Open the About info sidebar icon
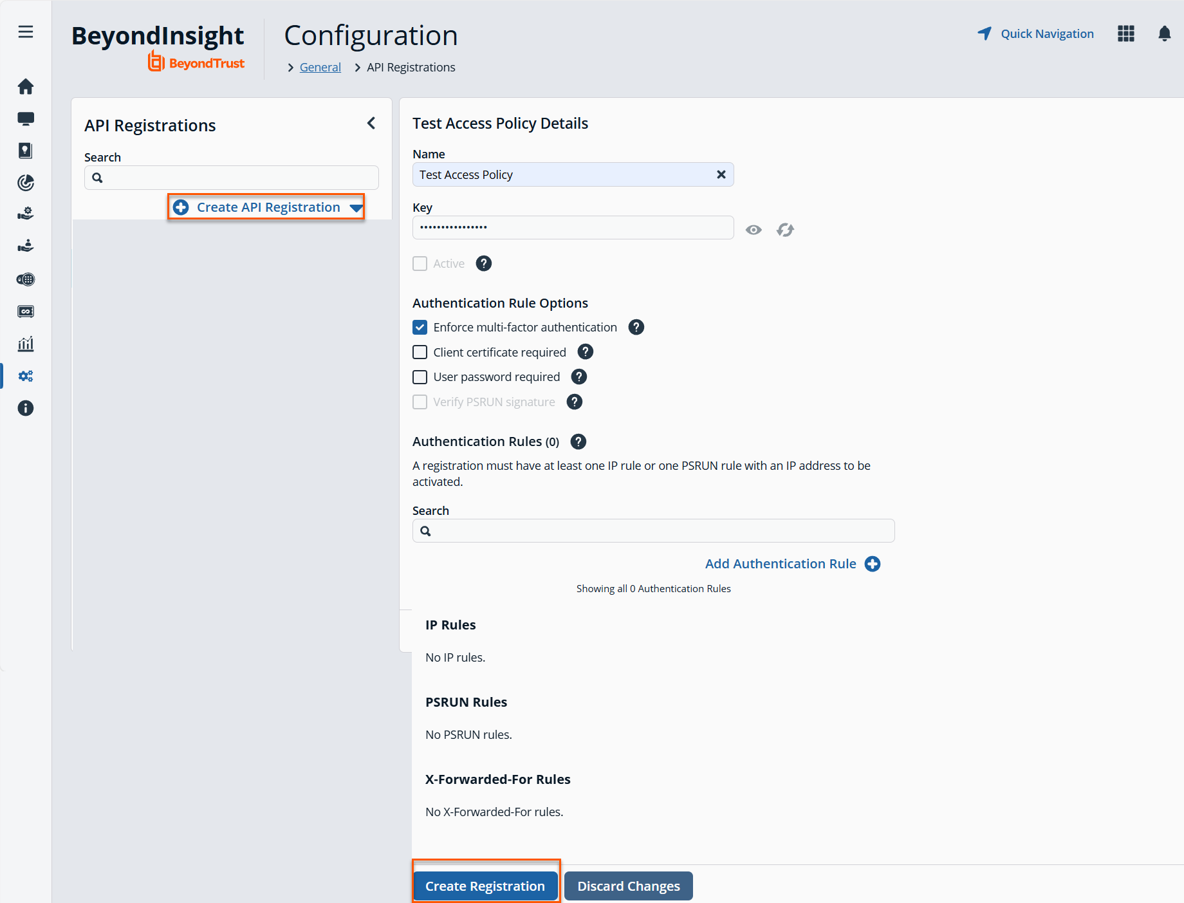The height and width of the screenshot is (903, 1184). 26,408
